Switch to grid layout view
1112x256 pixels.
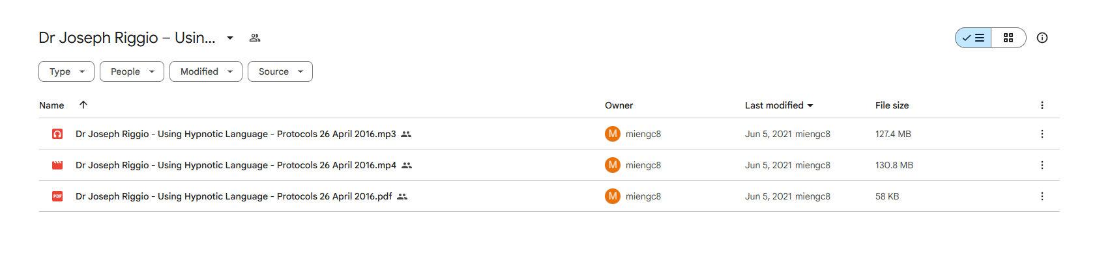[x=1008, y=38]
